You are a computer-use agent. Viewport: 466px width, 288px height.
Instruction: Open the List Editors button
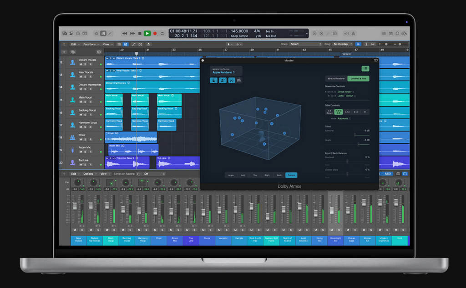click(384, 34)
